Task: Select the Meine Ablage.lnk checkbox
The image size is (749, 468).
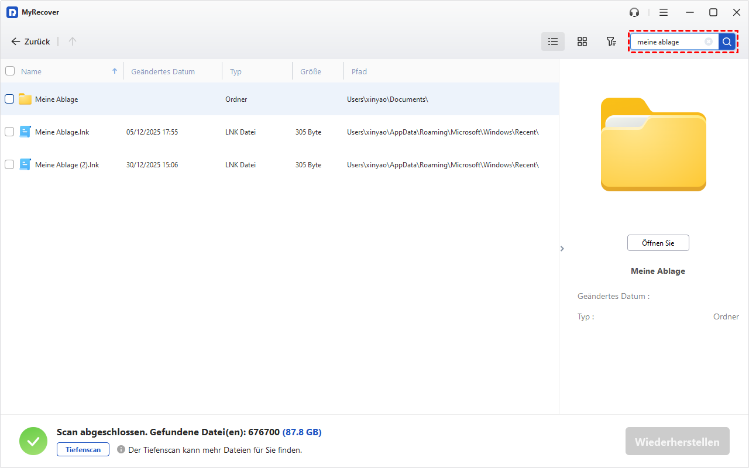Action: (x=9, y=132)
